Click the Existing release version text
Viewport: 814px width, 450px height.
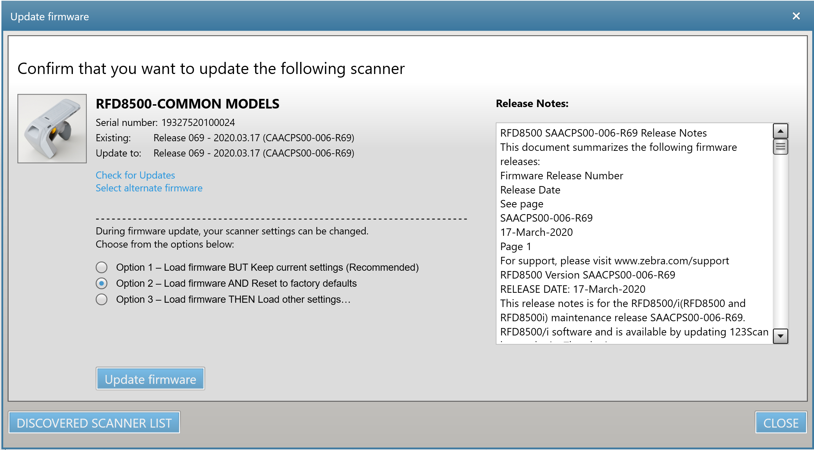tap(254, 138)
